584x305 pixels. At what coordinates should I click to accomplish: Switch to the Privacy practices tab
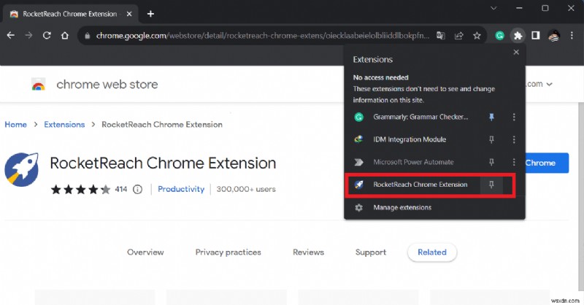[x=228, y=252]
